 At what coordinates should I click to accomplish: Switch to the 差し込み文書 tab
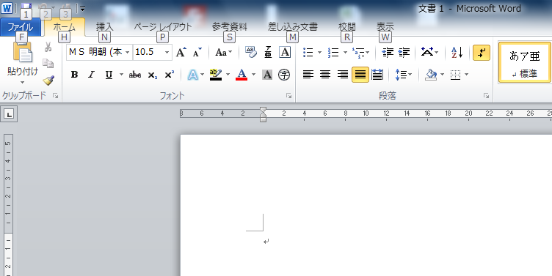pos(293,27)
